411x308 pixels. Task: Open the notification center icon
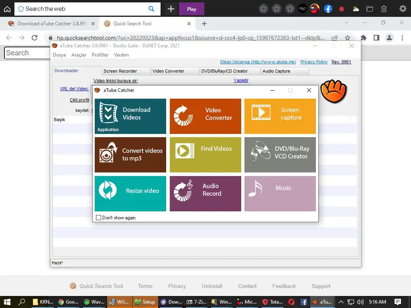point(398,302)
